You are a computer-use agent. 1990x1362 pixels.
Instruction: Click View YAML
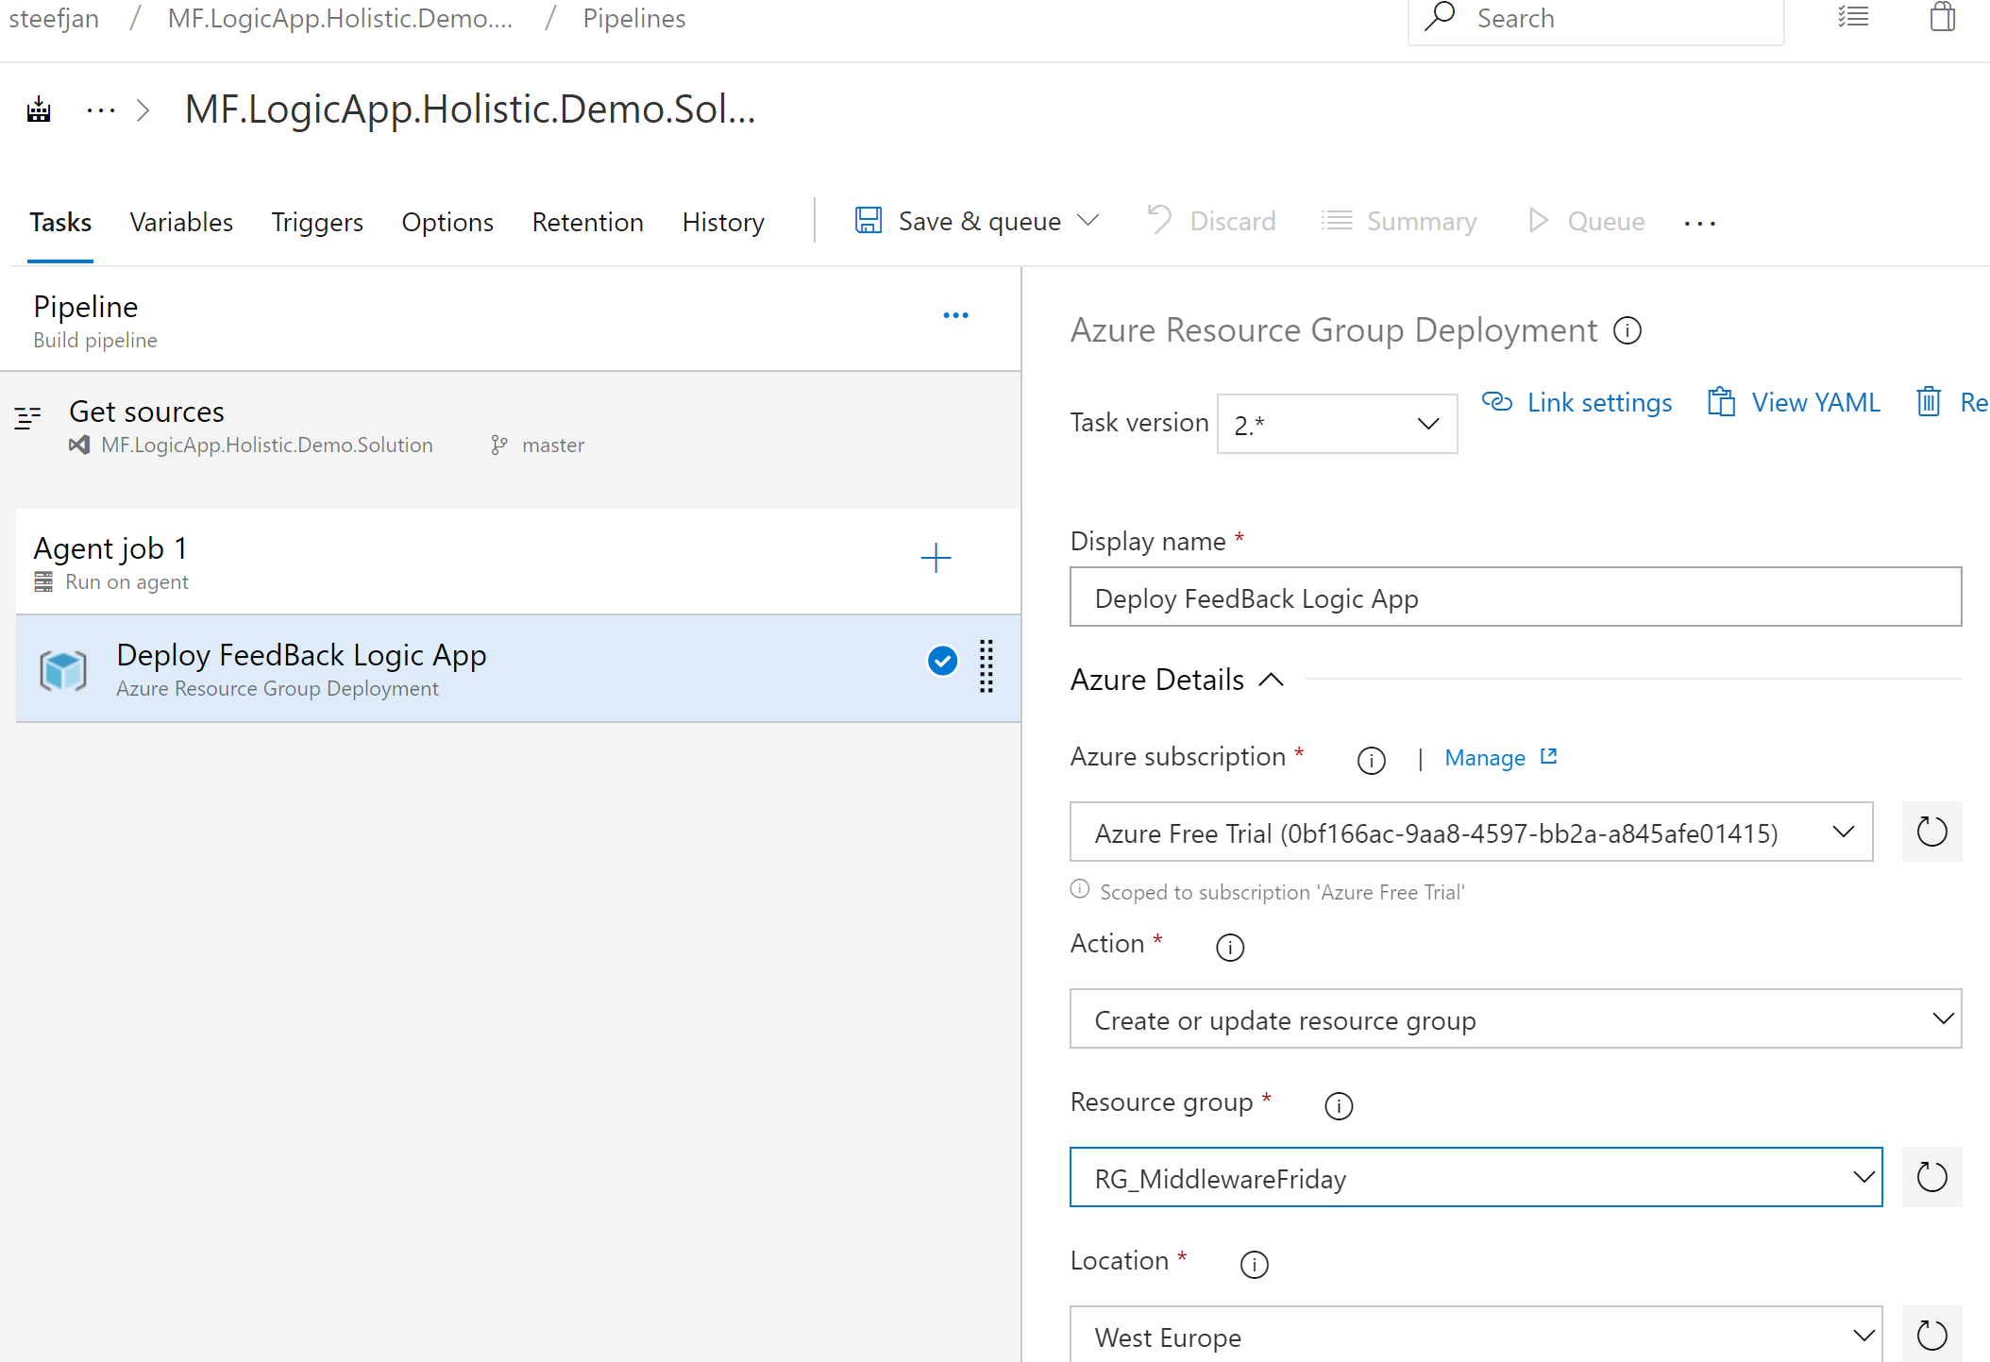(x=1794, y=402)
